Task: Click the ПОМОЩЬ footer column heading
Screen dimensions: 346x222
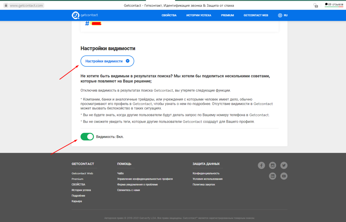Action: point(124,164)
